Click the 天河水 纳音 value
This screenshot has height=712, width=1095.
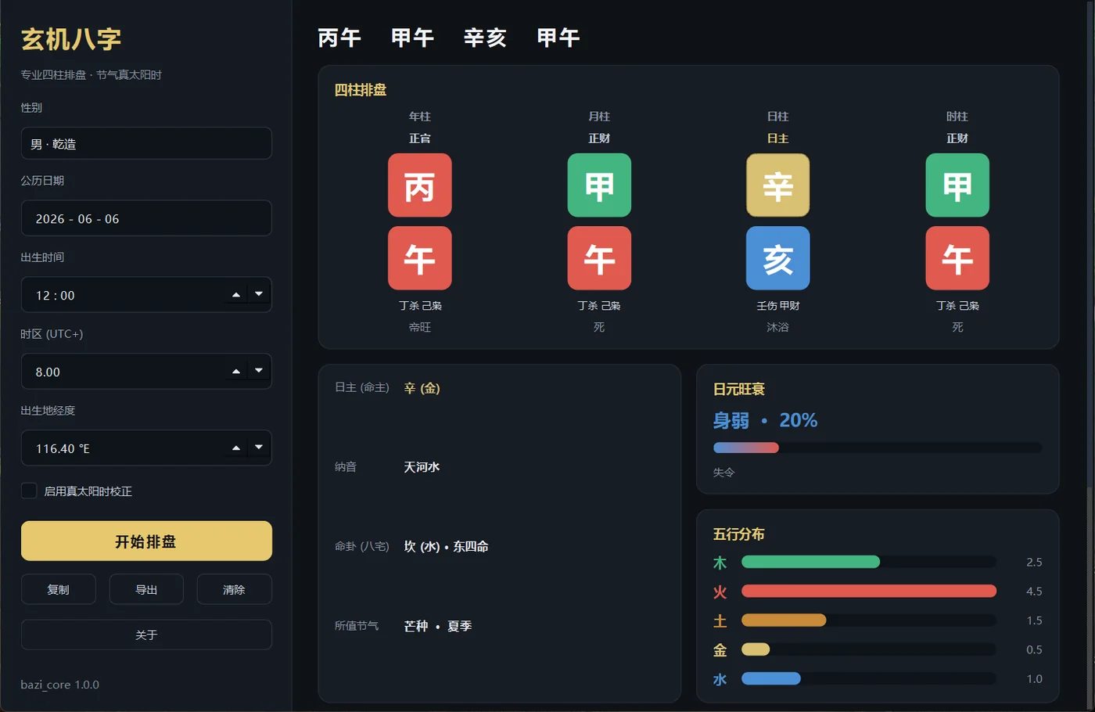tap(422, 467)
